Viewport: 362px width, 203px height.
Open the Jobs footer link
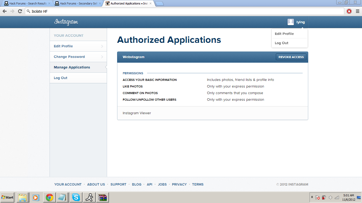(162, 184)
